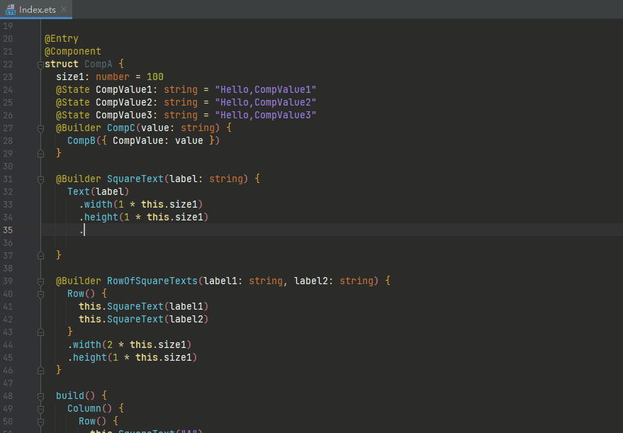Click this.SquareText(label1) call
Screen dimensions: 623x433
[143, 306]
